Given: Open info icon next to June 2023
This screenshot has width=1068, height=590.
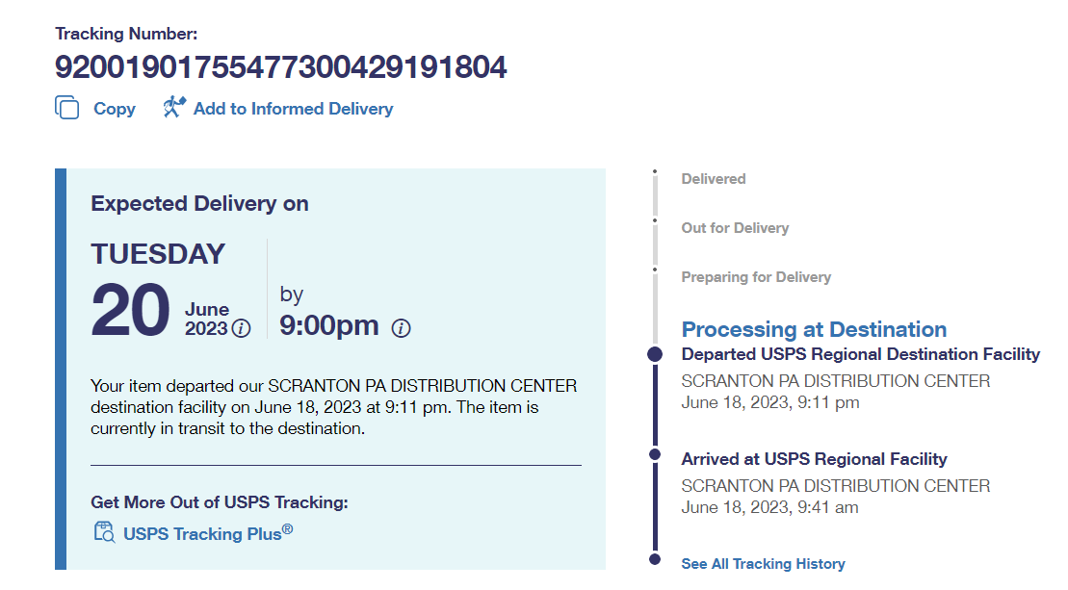Looking at the screenshot, I should tap(242, 328).
